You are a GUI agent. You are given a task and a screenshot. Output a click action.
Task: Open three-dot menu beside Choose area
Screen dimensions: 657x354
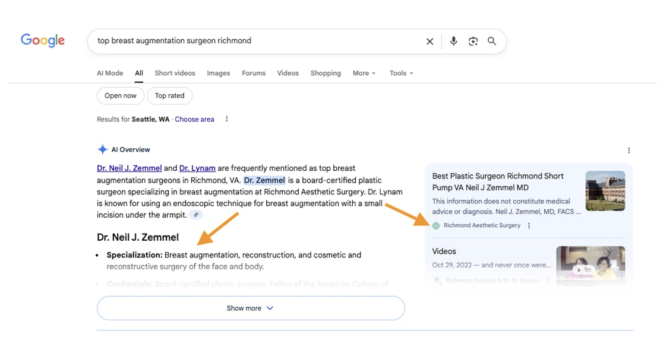(x=226, y=119)
